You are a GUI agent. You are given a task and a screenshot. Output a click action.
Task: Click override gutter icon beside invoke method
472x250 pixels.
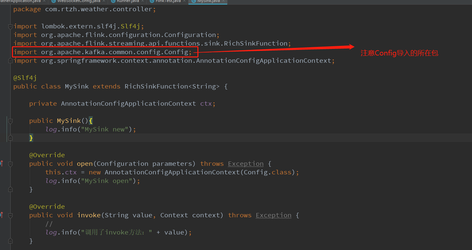[x=1, y=215]
